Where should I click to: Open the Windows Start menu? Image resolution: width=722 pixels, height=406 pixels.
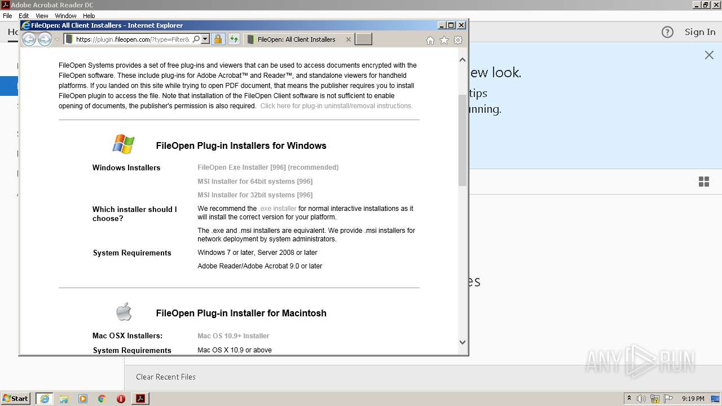(15, 399)
